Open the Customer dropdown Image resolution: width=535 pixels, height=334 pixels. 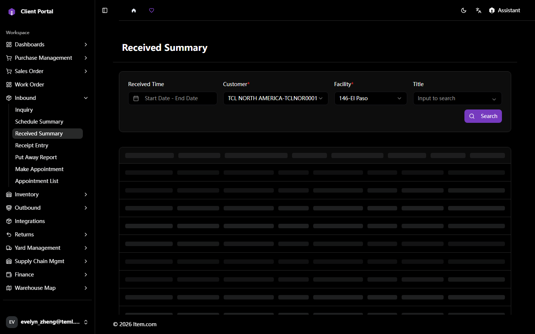point(276,98)
